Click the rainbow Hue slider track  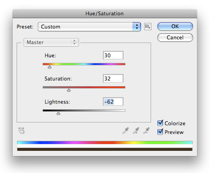tap(84, 64)
